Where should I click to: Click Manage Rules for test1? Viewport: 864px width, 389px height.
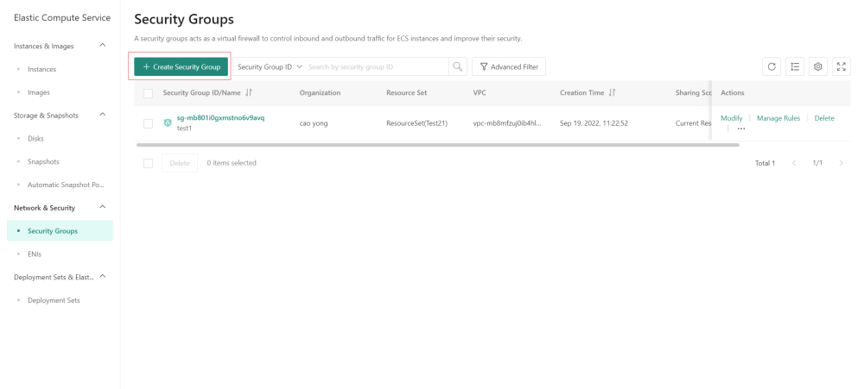click(x=778, y=118)
